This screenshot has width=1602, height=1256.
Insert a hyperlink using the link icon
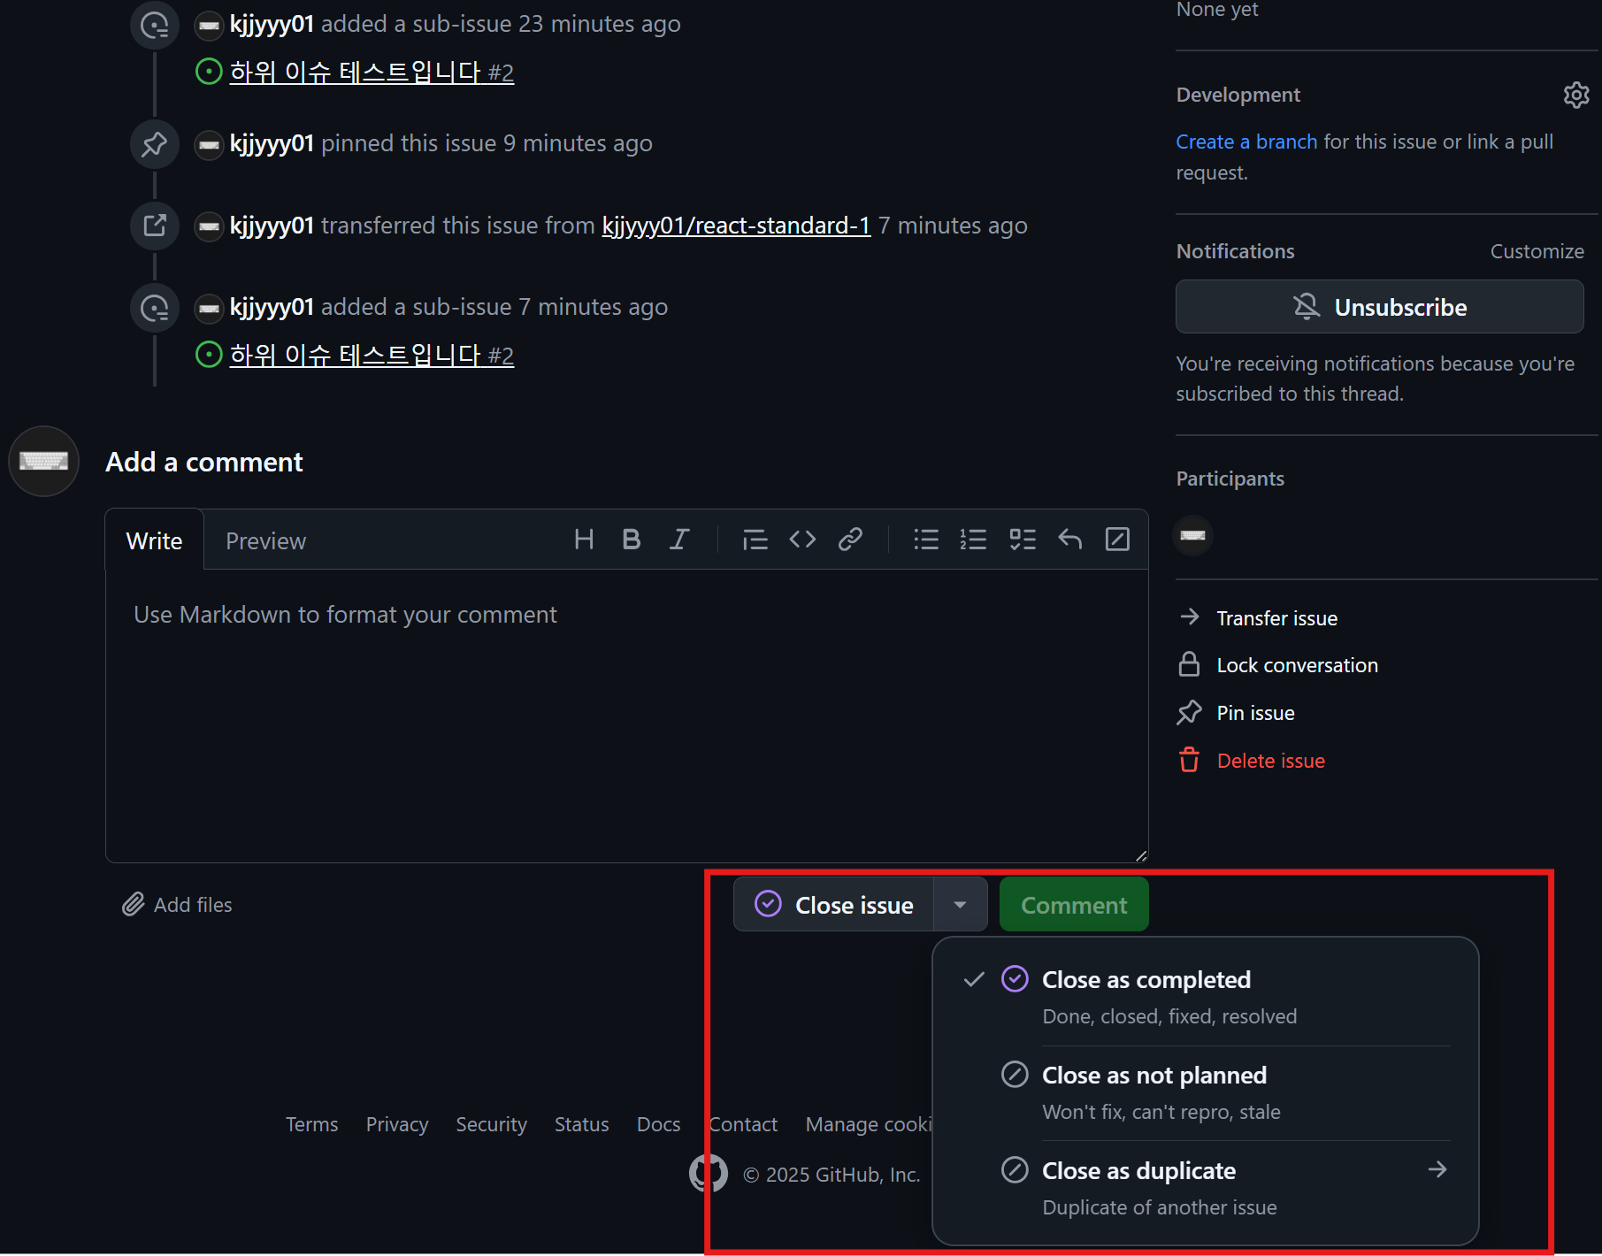click(x=850, y=540)
